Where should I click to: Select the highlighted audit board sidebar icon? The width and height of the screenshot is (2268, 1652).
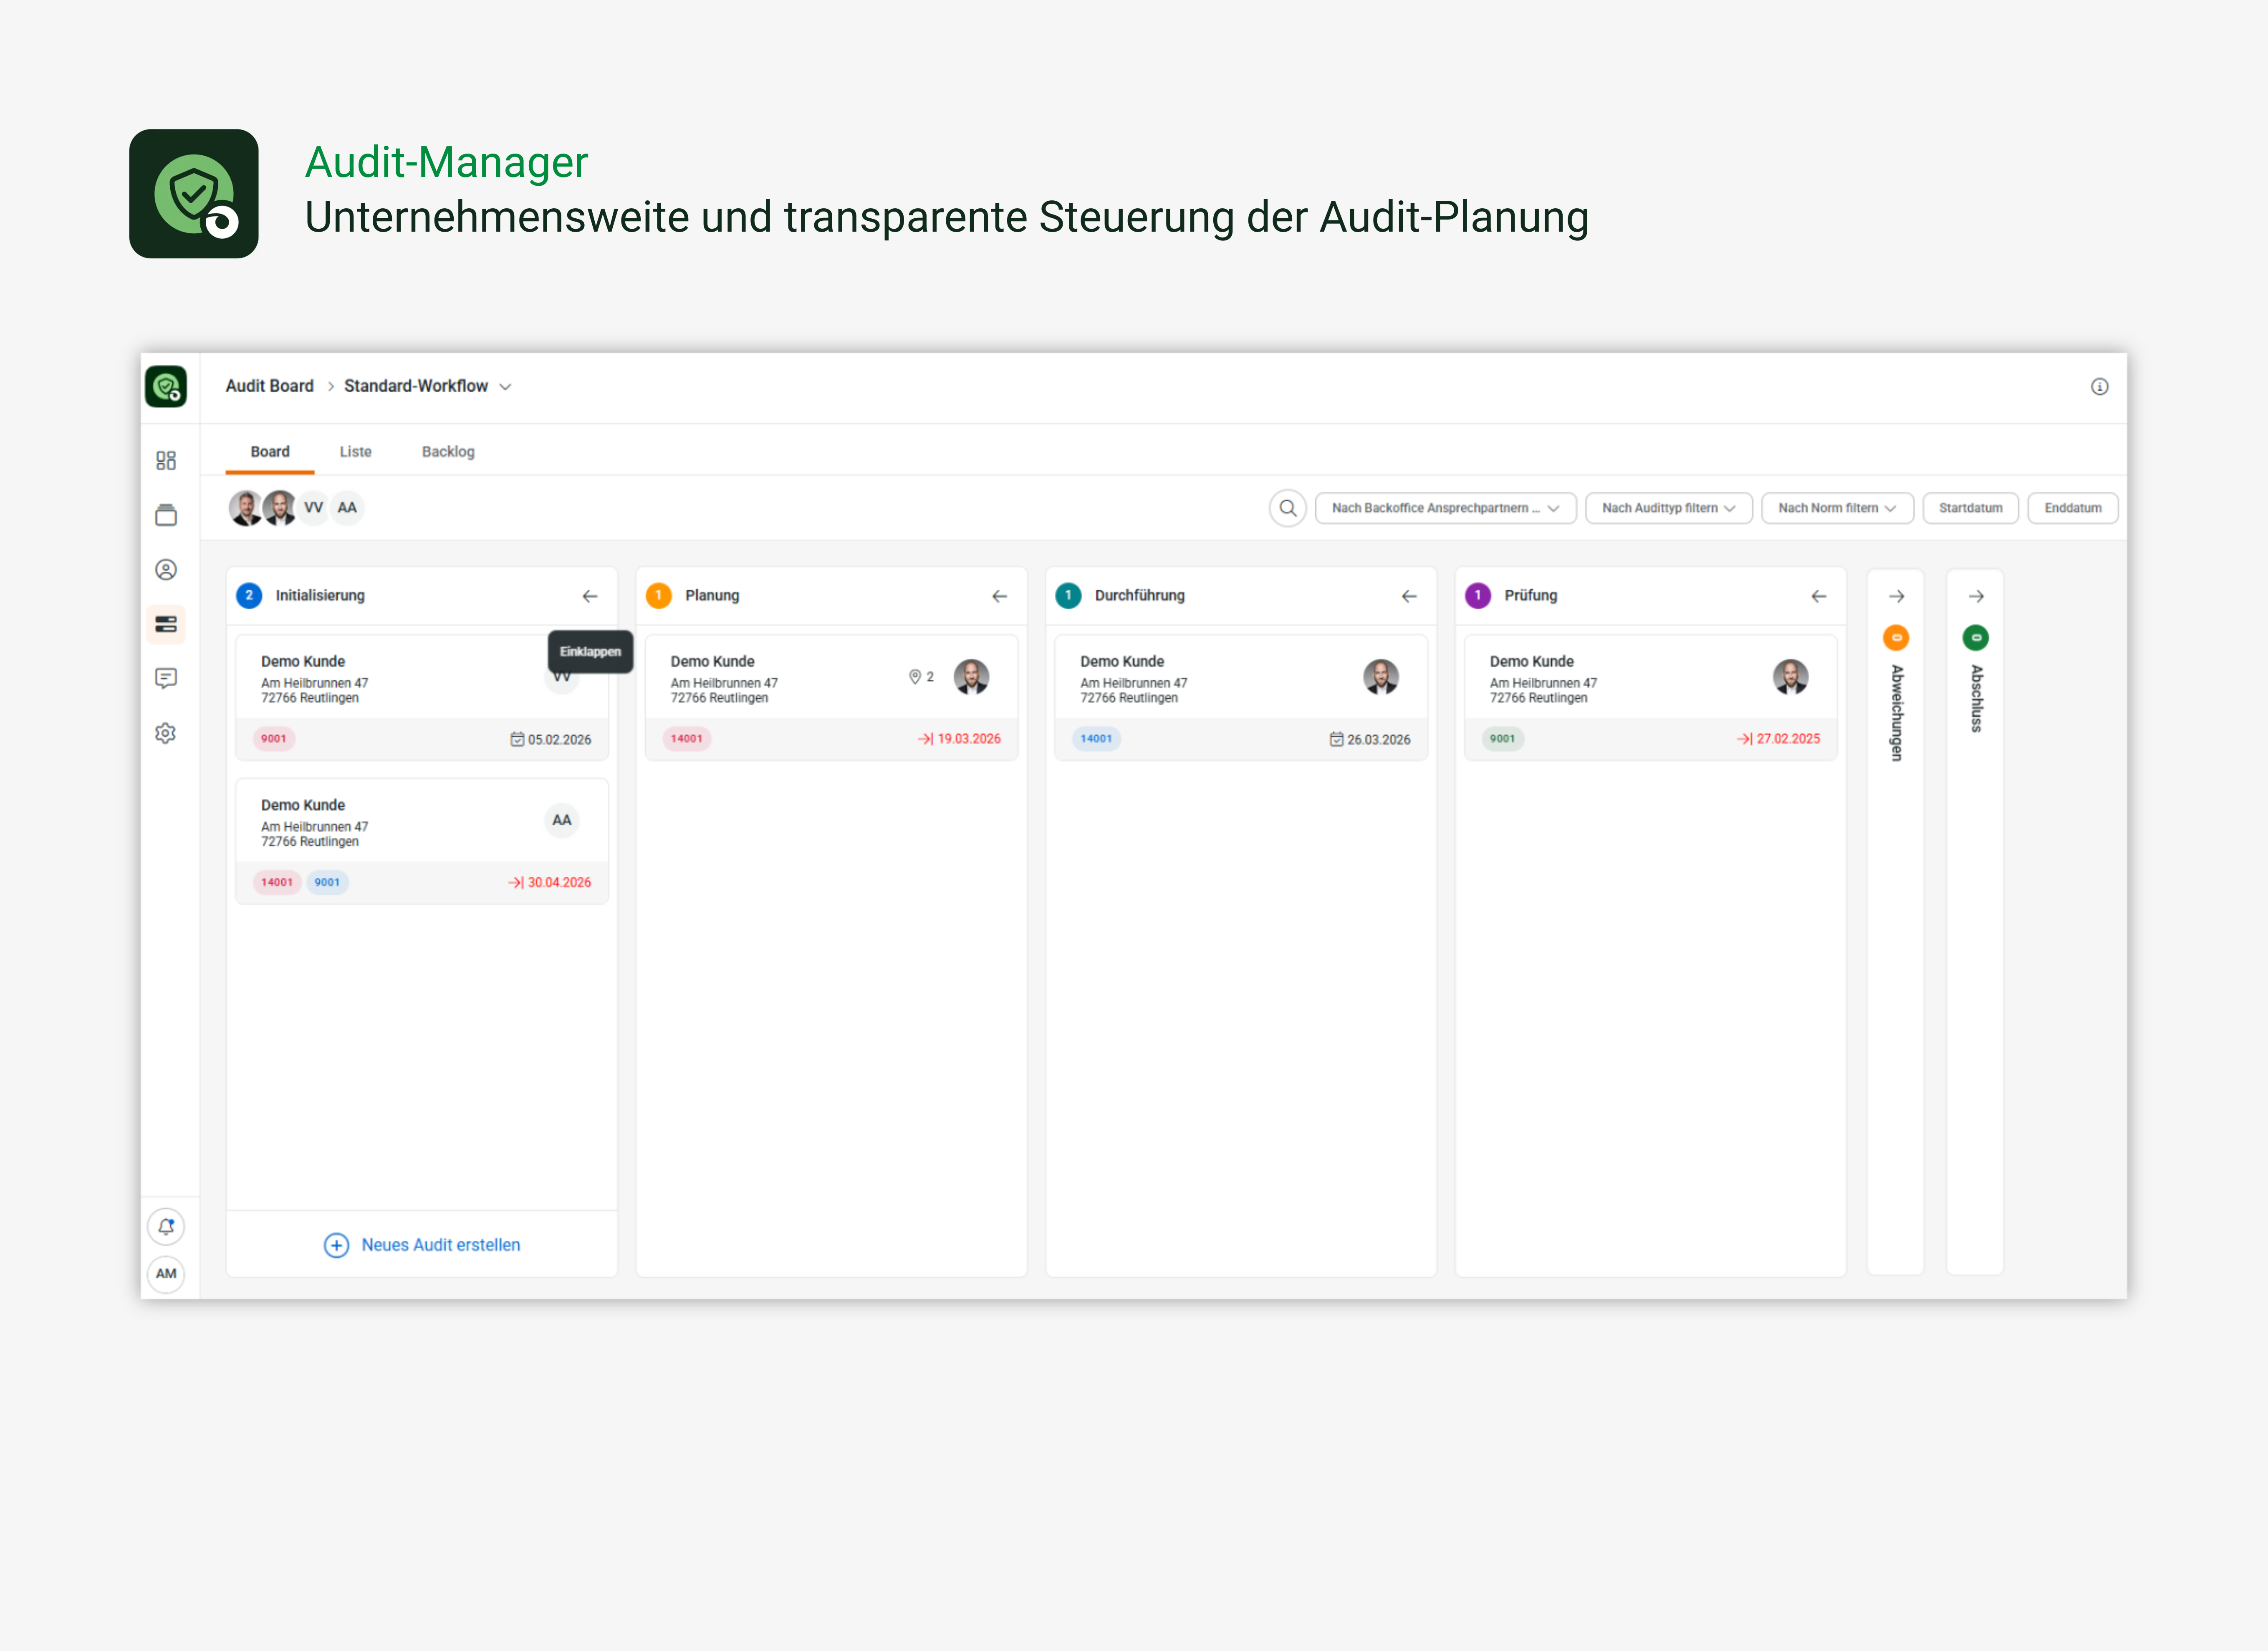pyautogui.click(x=166, y=624)
